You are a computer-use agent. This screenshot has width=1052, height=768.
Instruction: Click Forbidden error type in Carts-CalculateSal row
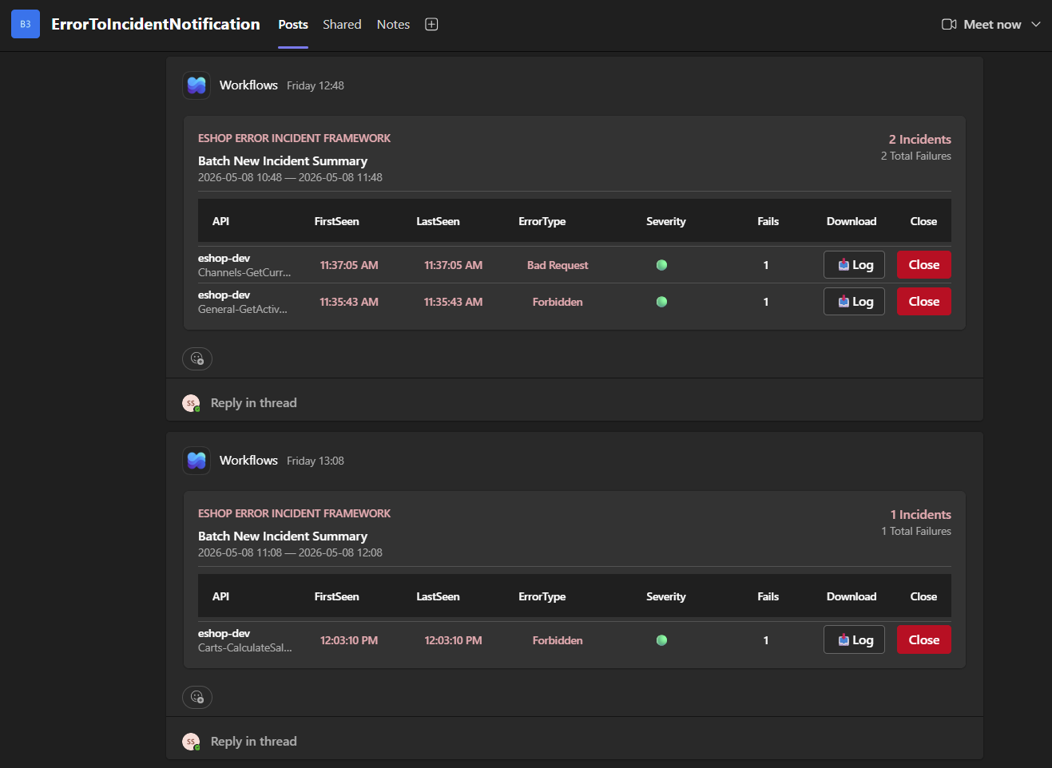point(558,640)
